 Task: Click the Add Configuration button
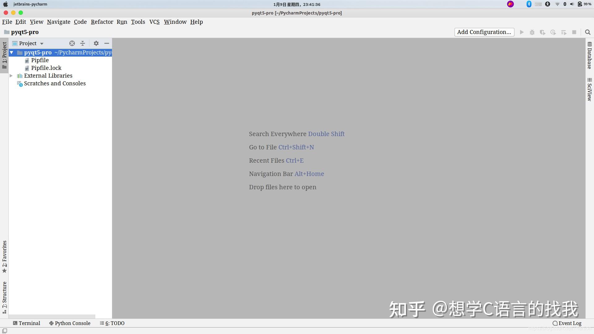[x=484, y=32]
